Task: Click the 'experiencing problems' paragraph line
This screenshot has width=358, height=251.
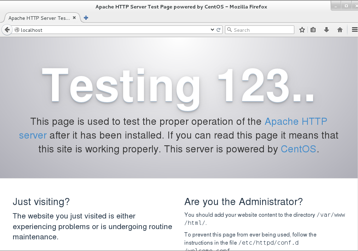Action: pos(92,227)
